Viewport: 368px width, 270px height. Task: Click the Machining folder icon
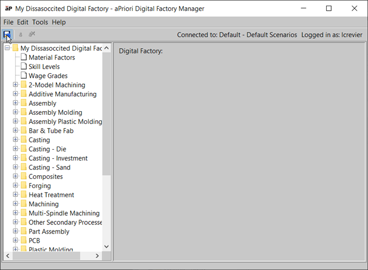pyautogui.click(x=24, y=204)
